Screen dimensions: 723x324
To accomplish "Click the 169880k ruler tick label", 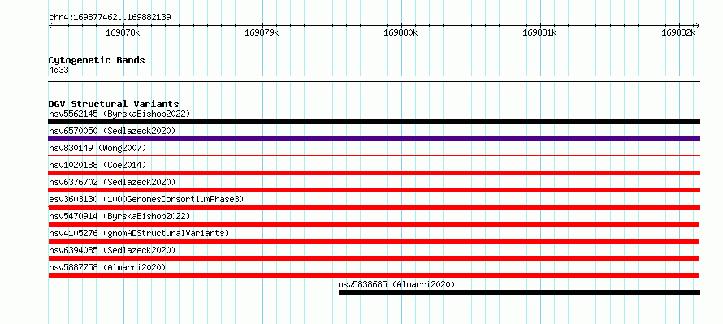I will click(x=400, y=32).
